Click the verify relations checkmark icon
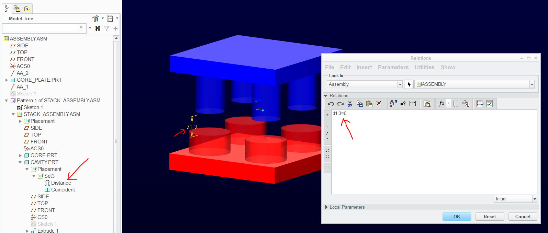Viewport: 548px width, 233px height. tap(490, 104)
